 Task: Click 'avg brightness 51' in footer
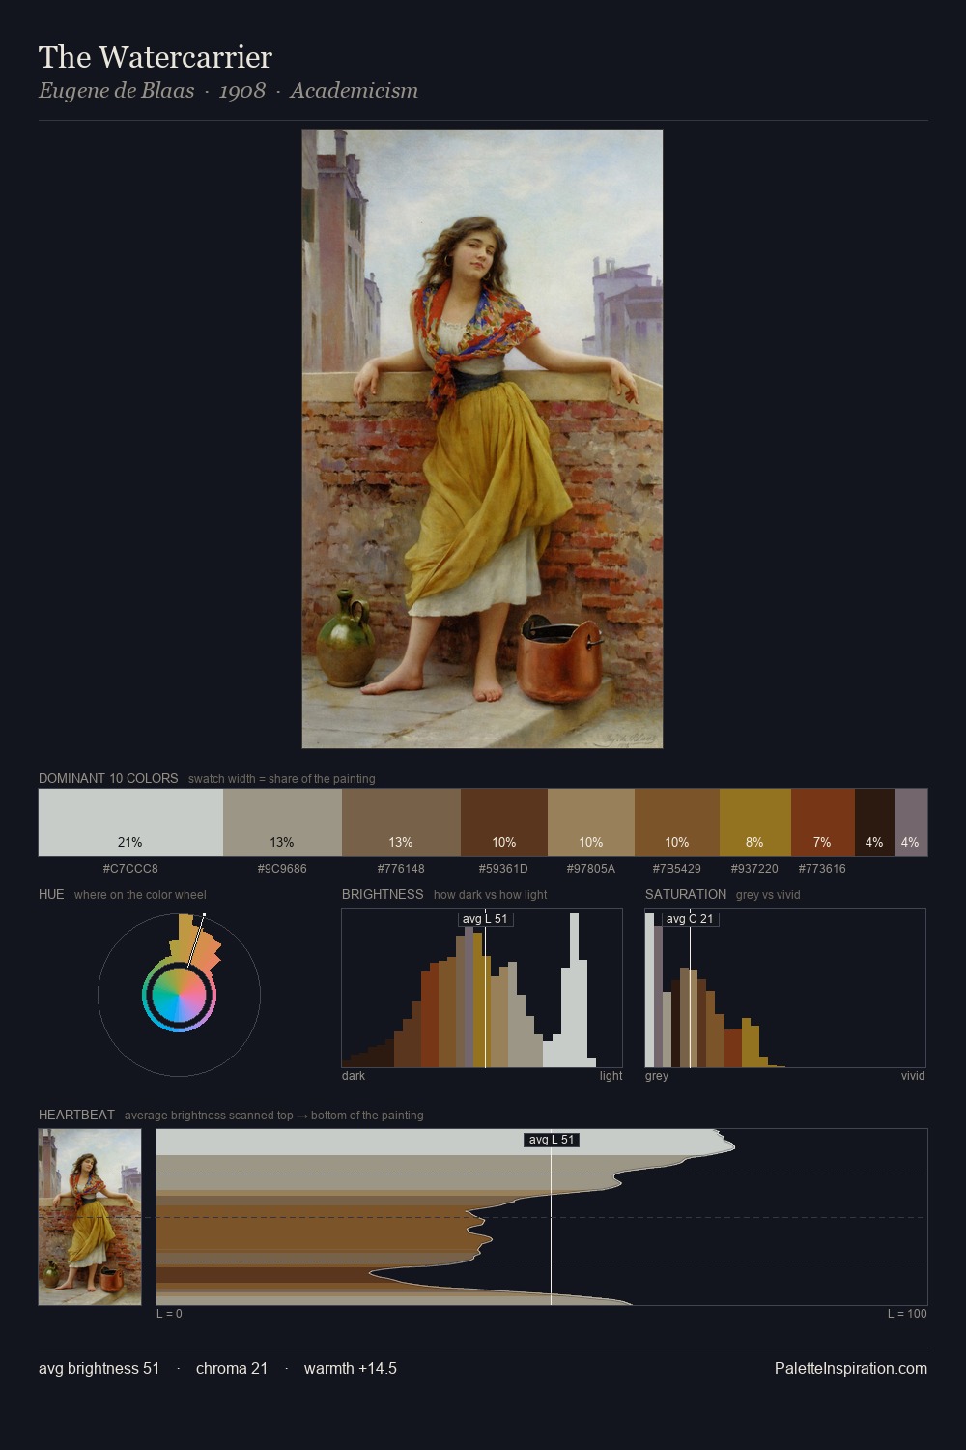coord(99,1368)
